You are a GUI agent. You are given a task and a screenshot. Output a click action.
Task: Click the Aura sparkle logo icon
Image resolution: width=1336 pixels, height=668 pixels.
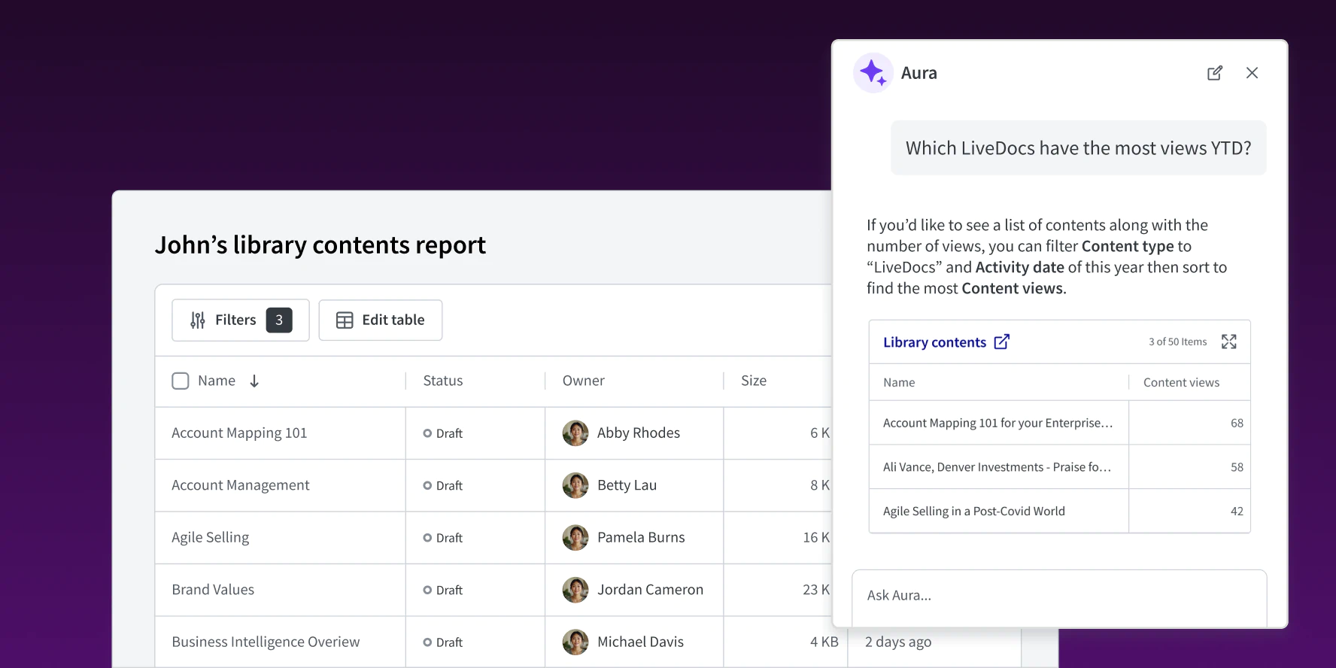(x=873, y=73)
